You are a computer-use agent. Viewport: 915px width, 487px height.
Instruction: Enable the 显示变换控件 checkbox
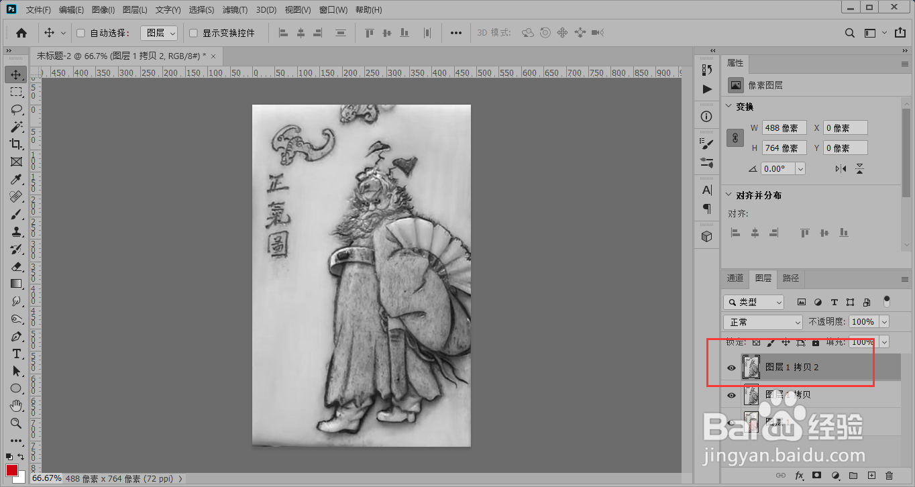tap(193, 33)
